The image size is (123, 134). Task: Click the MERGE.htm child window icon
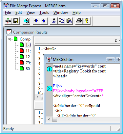click(49, 60)
